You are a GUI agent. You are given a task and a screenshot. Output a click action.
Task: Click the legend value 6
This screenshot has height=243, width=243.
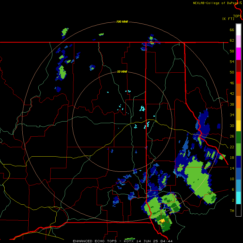[x=233, y=190]
